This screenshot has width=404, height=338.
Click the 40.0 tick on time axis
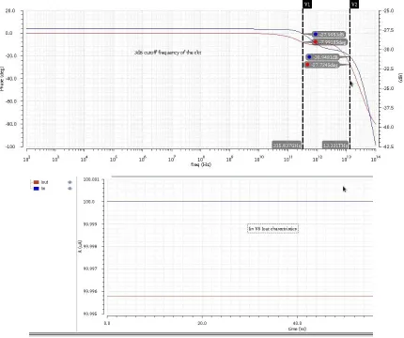point(297,323)
